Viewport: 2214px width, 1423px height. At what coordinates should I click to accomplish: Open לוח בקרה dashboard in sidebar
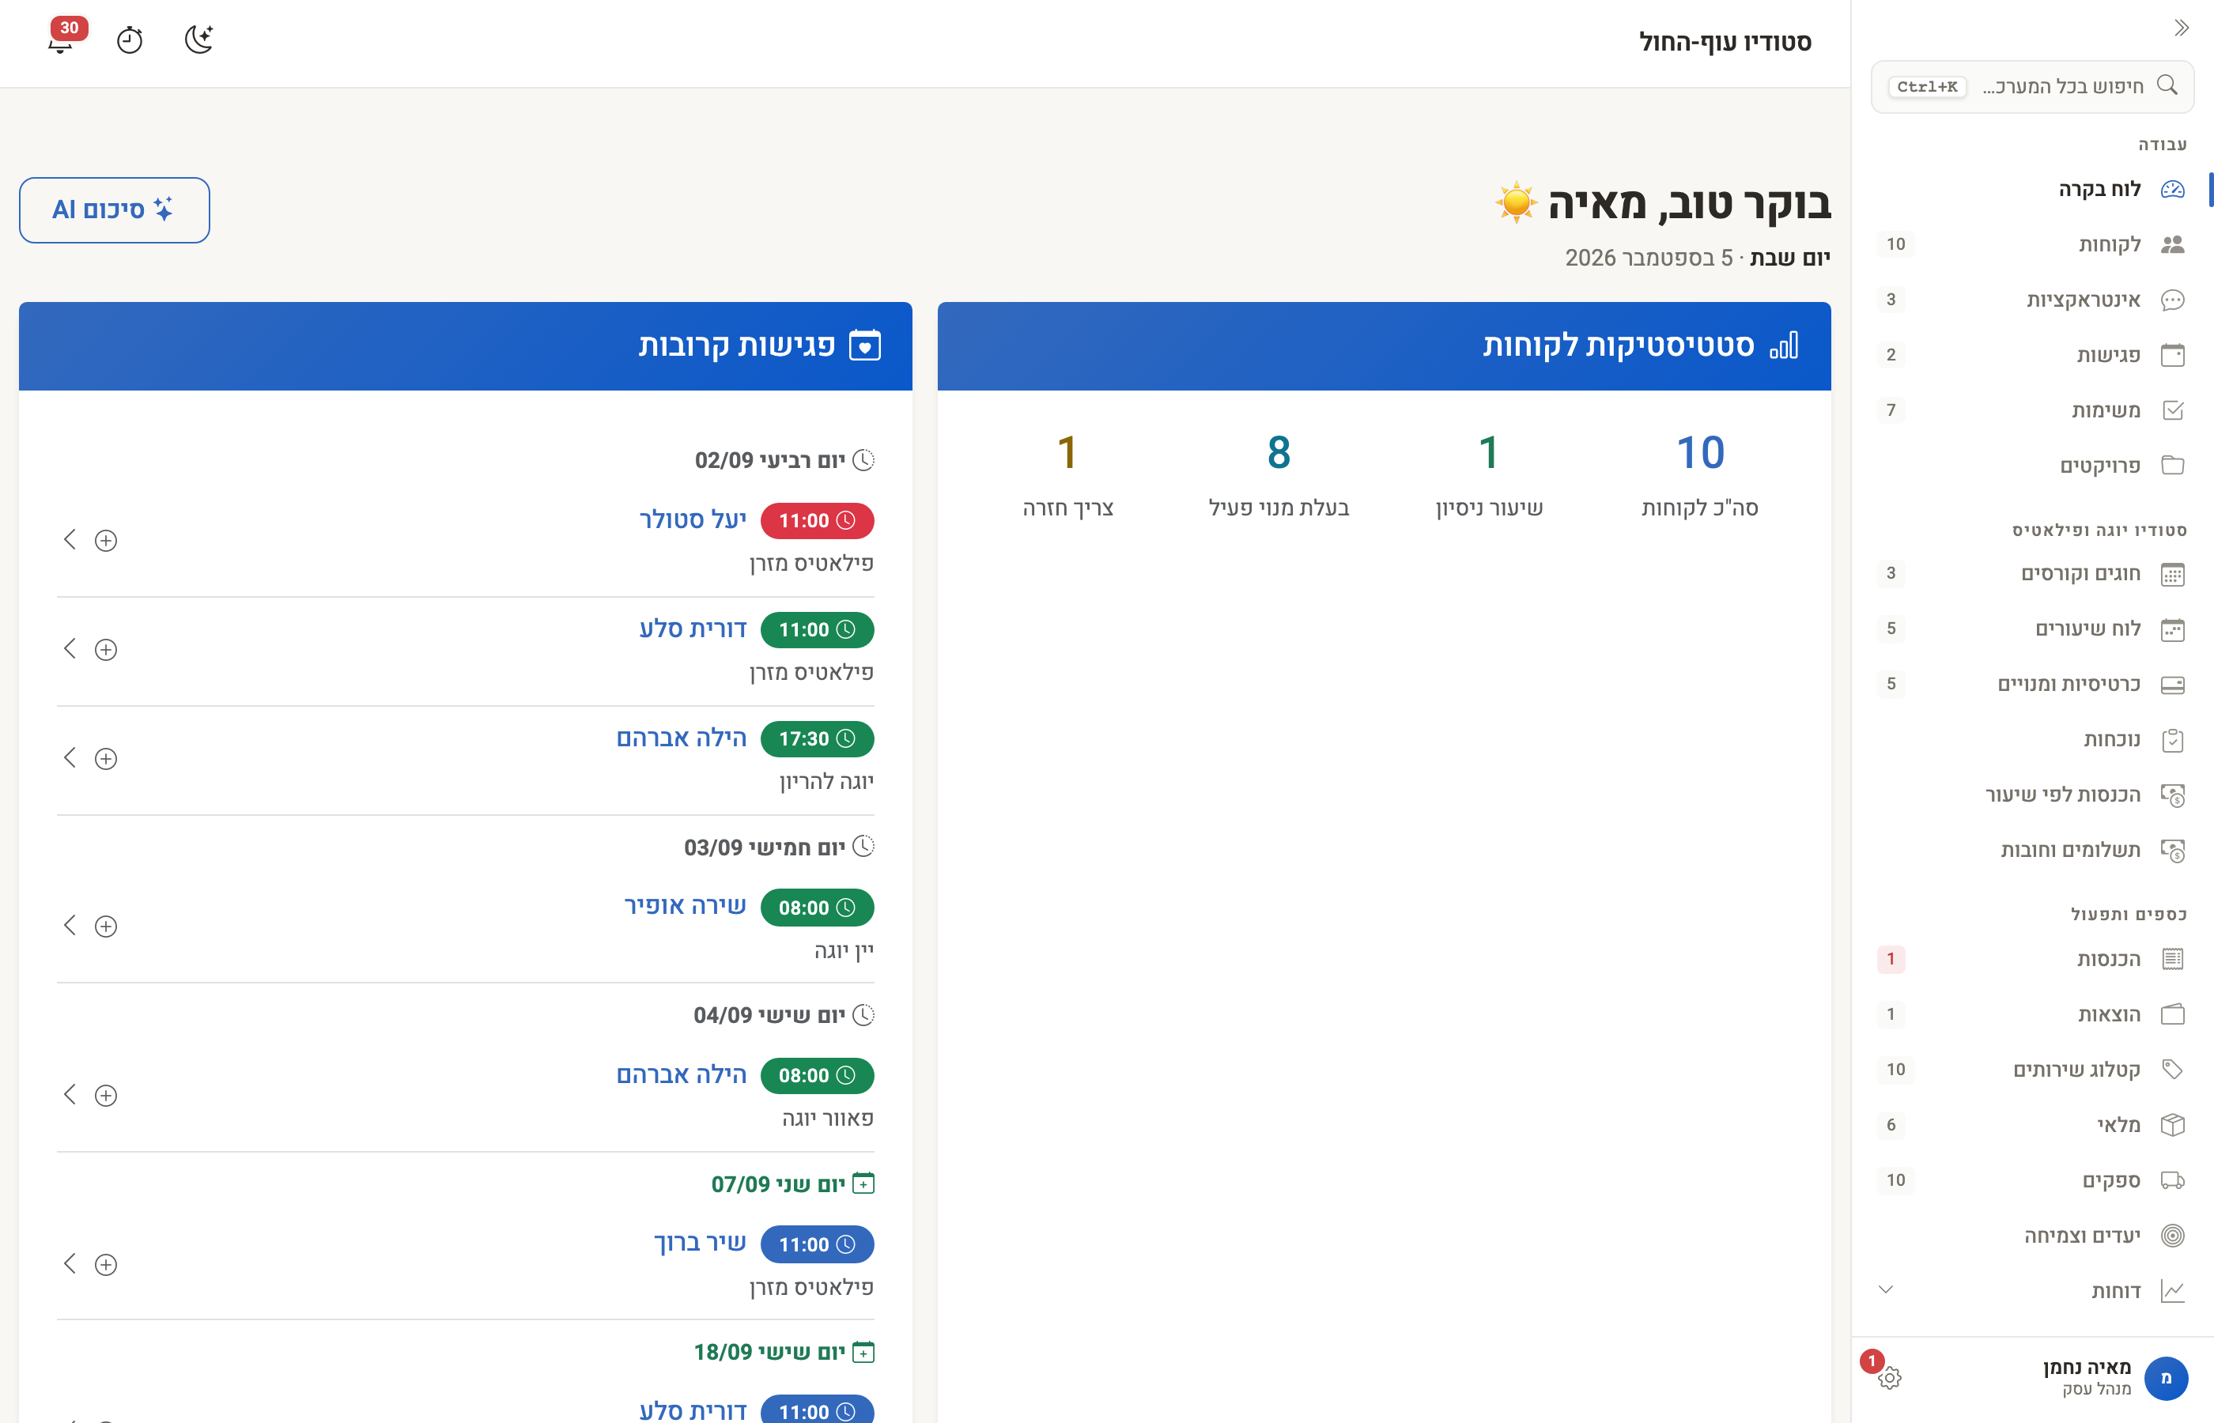tap(2032, 190)
